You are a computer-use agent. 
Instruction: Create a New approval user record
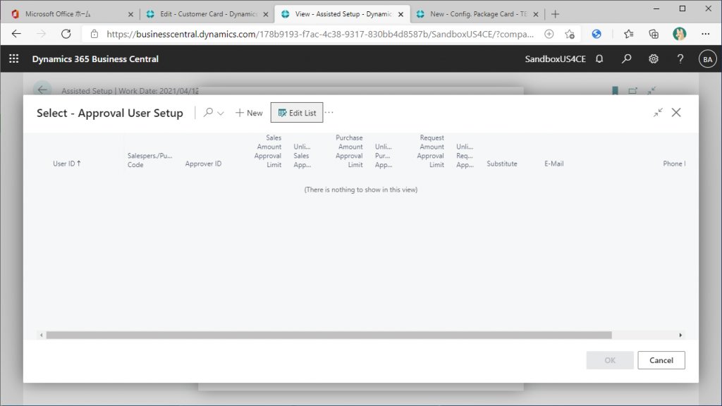pos(249,113)
